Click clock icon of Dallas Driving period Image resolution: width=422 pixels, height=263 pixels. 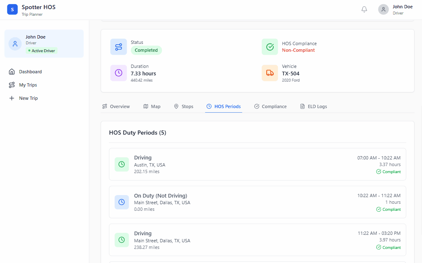click(122, 240)
